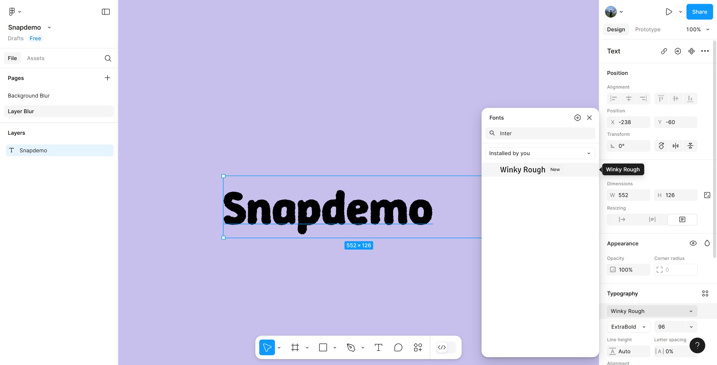Viewport: 717px width, 365px height.
Task: Expand shape tool options chevron
Action: tap(335, 348)
